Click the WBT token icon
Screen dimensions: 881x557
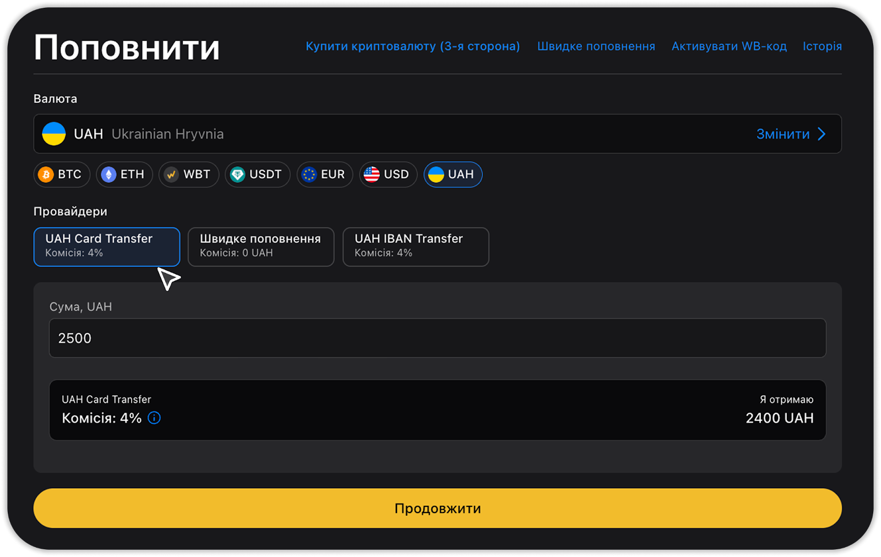pyautogui.click(x=171, y=174)
